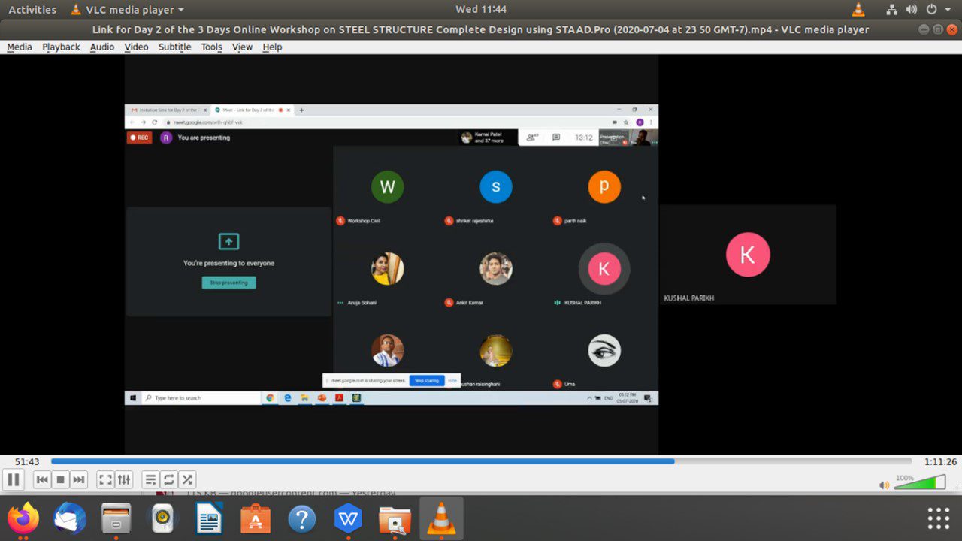Viewport: 962px width, 541px height.
Task: Adjust the green volume slider
Action: click(919, 483)
